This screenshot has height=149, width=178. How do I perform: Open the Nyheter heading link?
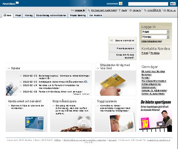tap(16, 68)
